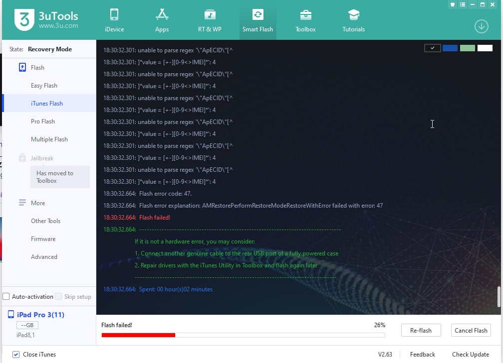The image size is (503, 363).
Task: Uncheck the Close iTunes checkbox
Action: (16, 355)
